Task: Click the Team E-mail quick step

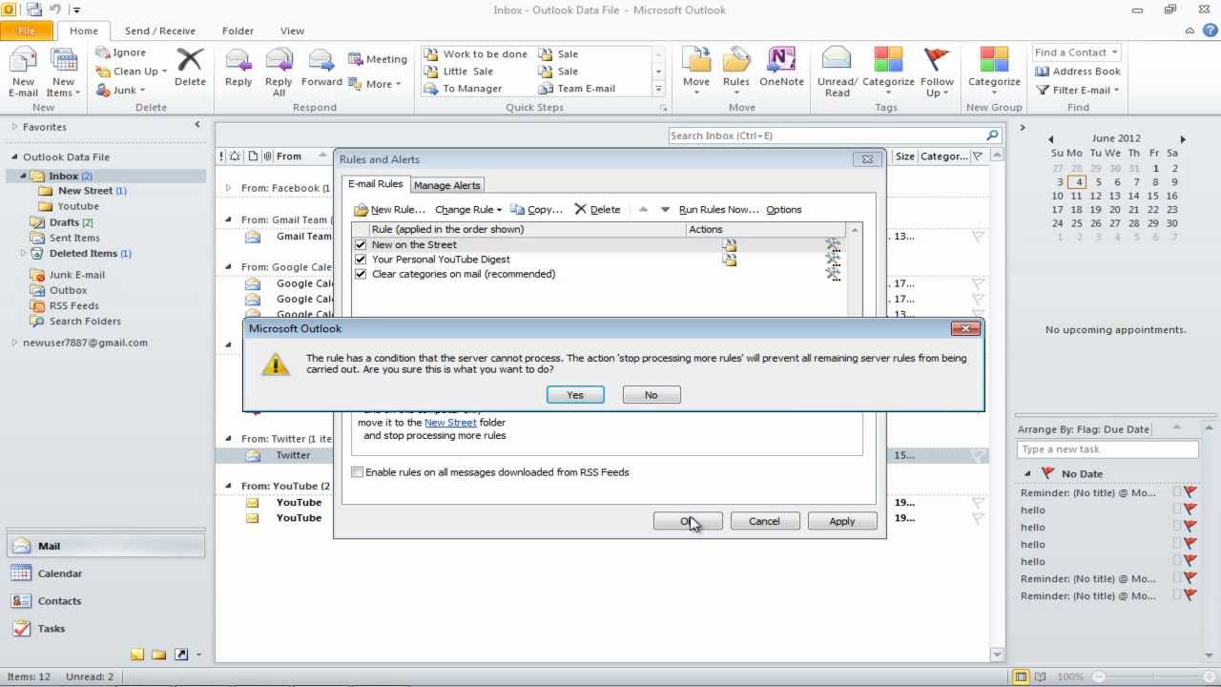Action: pyautogui.click(x=577, y=89)
